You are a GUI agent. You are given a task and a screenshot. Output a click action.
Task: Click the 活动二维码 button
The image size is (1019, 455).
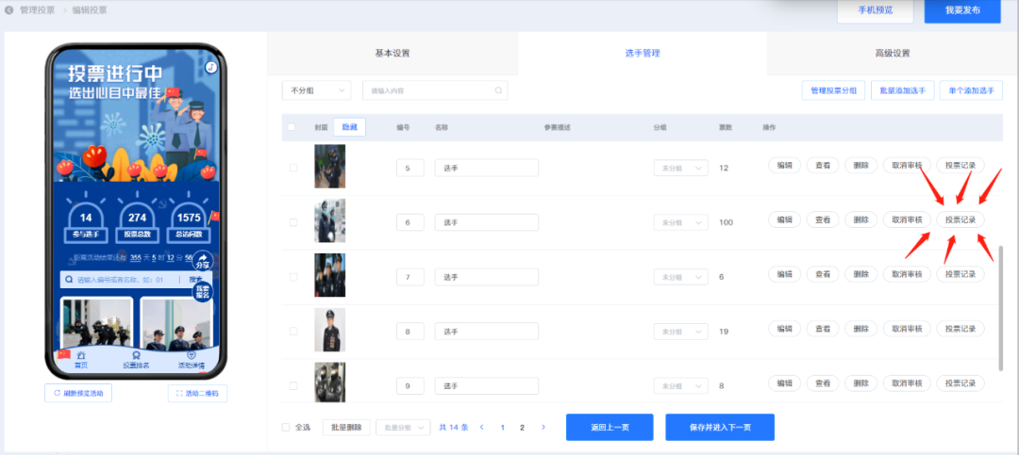[x=197, y=393]
